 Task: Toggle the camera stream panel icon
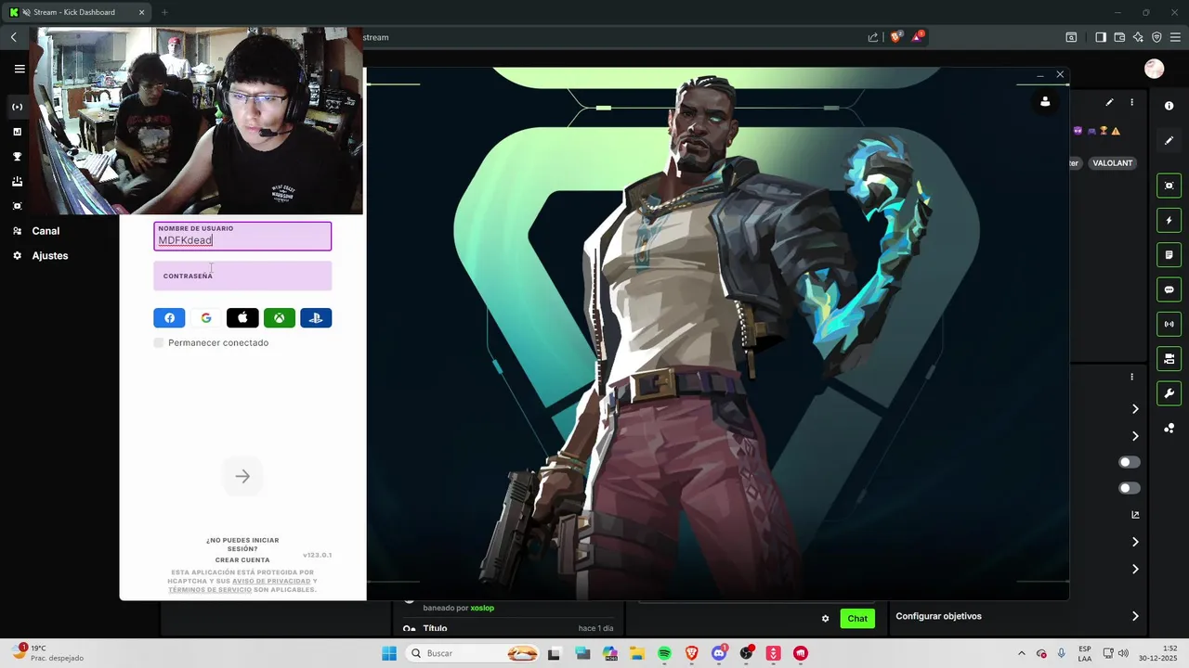[1169, 359]
